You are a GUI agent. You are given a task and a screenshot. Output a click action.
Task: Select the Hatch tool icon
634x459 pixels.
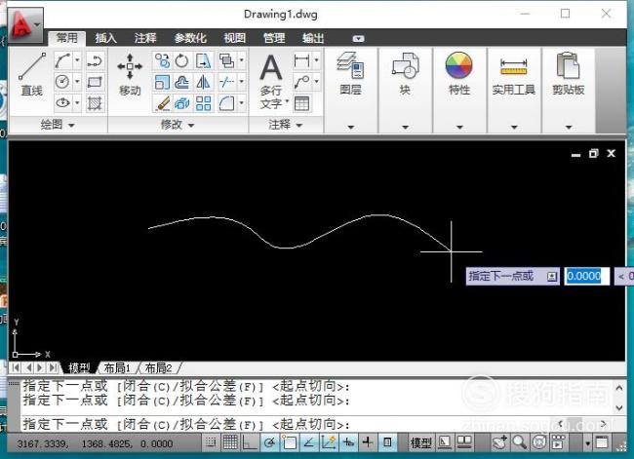[x=95, y=103]
